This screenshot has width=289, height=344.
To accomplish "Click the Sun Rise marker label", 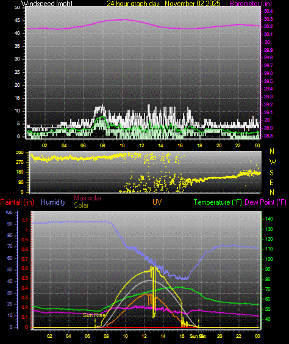I will [94, 315].
